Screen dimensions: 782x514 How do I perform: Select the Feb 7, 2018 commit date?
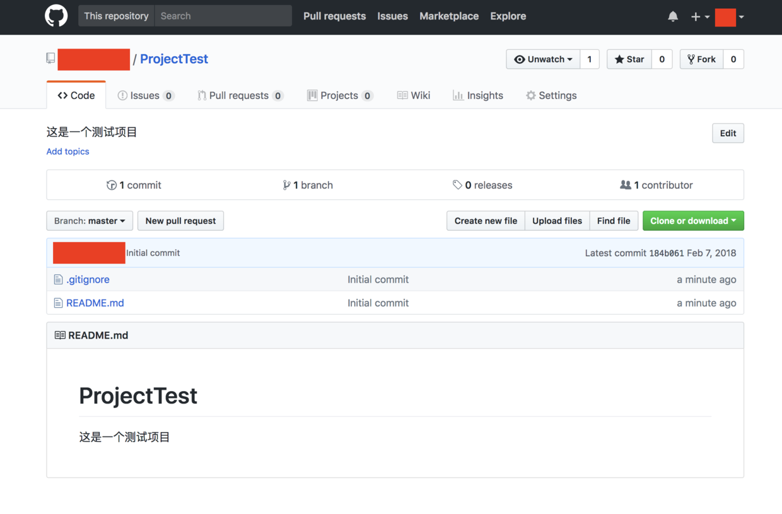click(711, 253)
